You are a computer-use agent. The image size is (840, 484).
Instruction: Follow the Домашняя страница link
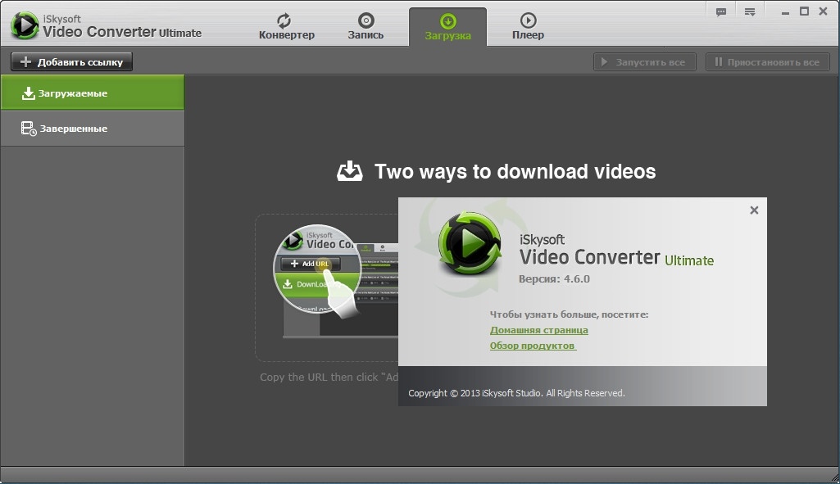click(538, 330)
